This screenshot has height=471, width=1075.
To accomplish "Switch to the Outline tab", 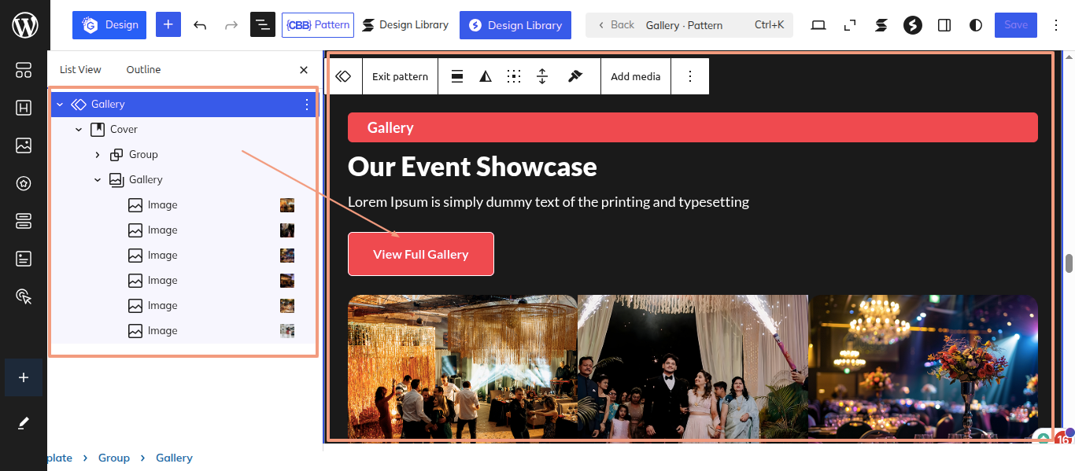I will tap(143, 70).
